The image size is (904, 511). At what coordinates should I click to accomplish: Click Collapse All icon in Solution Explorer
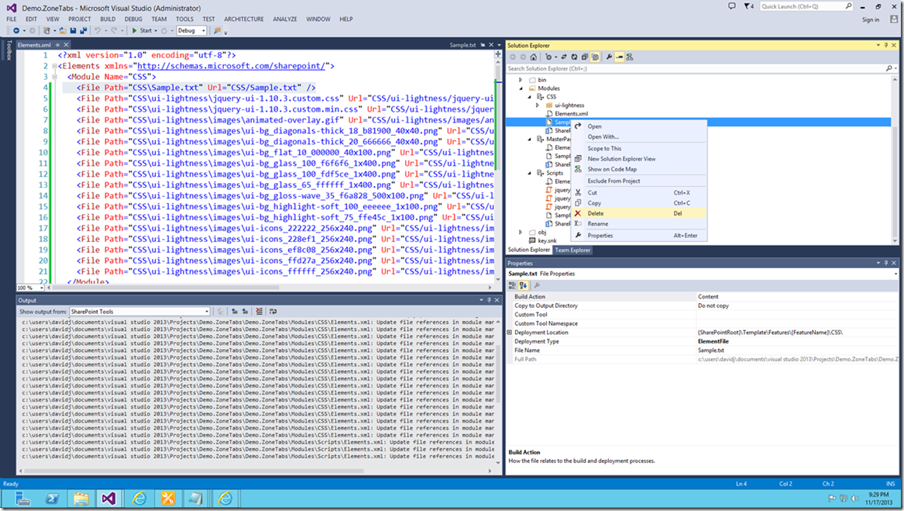tap(585, 57)
